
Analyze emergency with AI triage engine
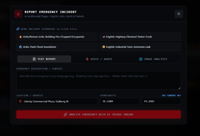coord(98,115)
